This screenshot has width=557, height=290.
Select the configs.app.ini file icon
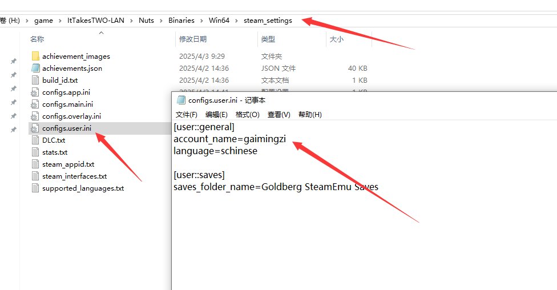(x=35, y=92)
